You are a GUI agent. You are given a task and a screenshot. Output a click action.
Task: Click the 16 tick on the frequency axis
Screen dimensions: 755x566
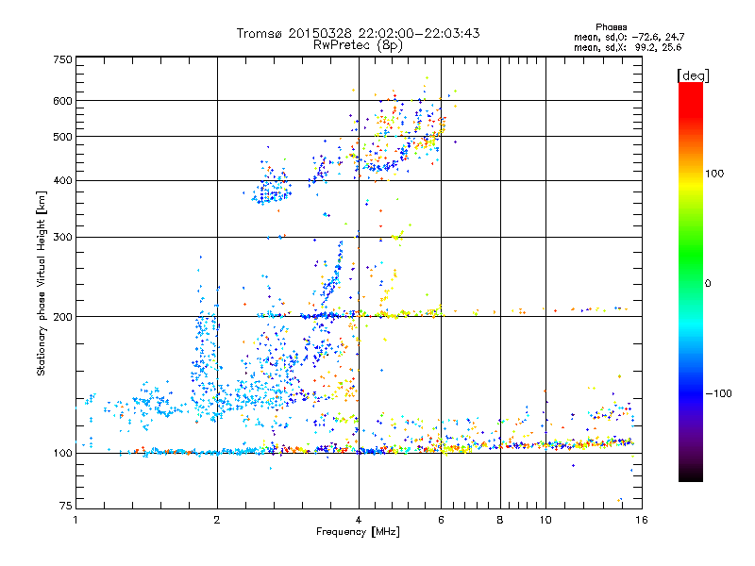point(640,520)
